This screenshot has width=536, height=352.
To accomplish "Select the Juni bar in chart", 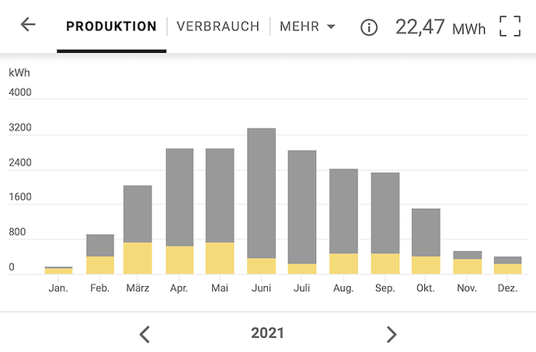I will point(262,201).
